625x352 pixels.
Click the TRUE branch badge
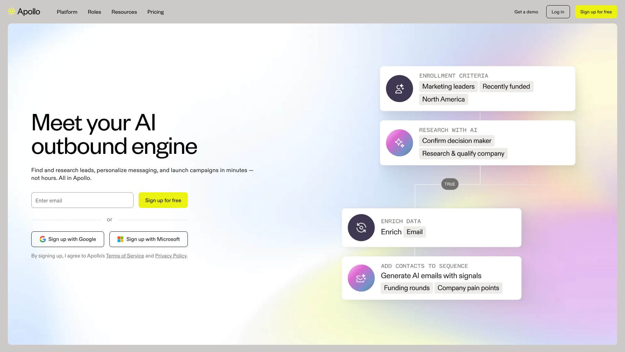[450, 184]
